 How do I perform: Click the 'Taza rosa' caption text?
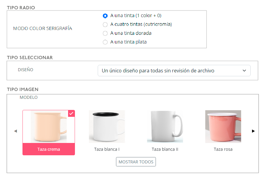pyautogui.click(x=223, y=149)
